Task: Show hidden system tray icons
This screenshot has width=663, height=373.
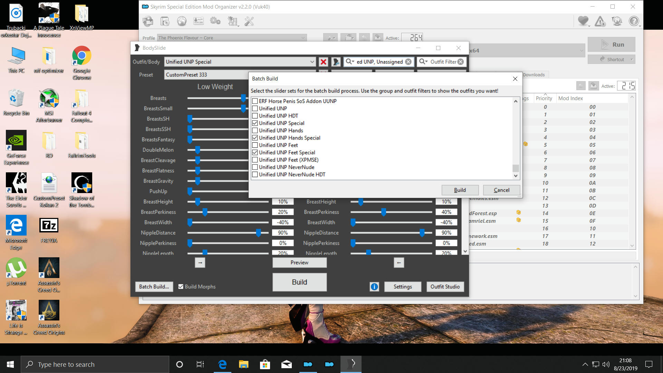Action: (585, 364)
